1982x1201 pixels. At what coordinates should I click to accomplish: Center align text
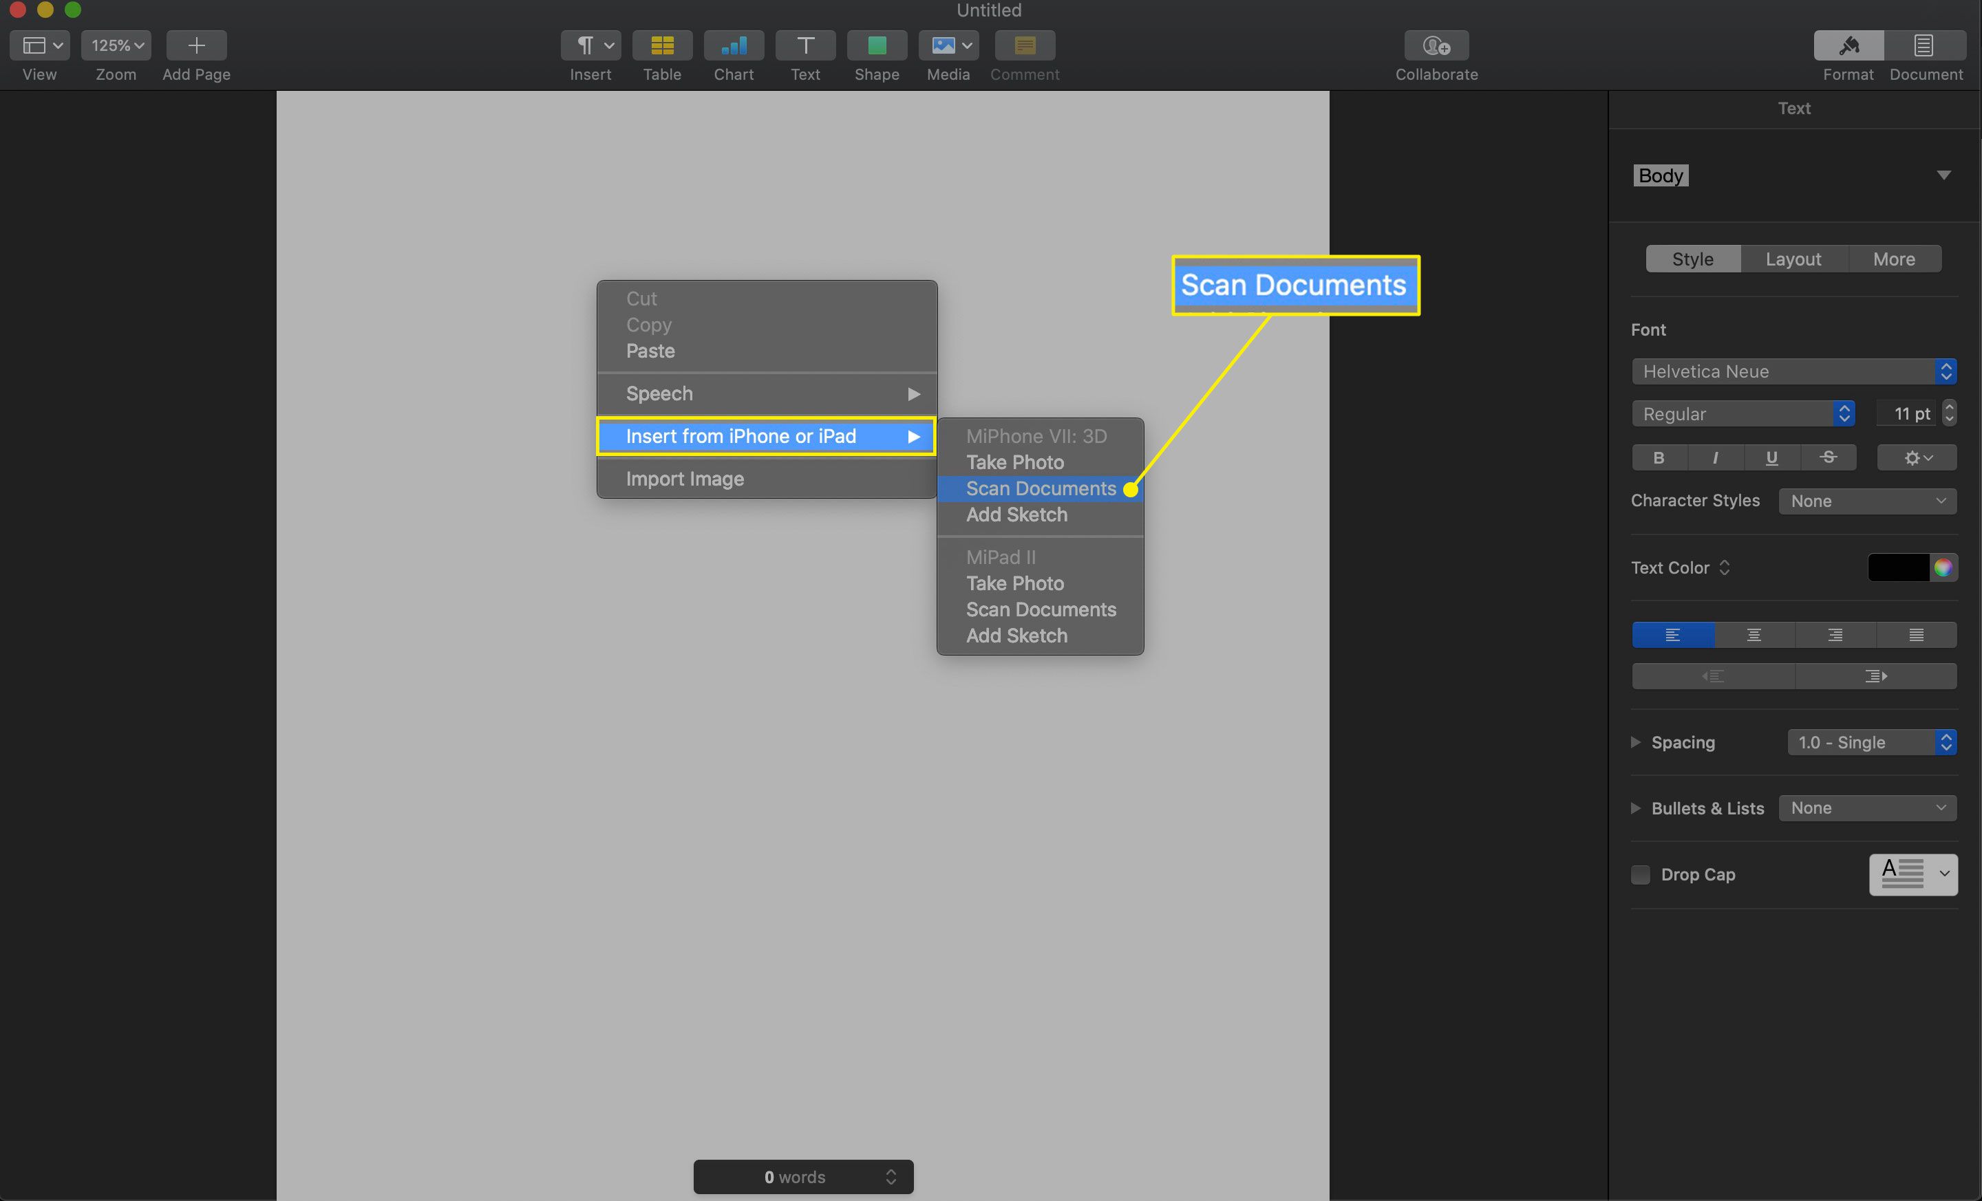[x=1754, y=634]
